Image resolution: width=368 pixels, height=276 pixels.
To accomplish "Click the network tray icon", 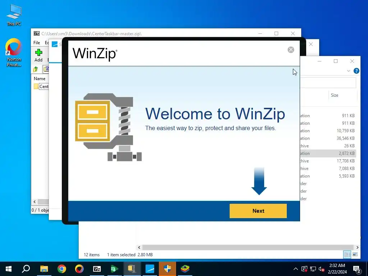I will pos(313,269).
